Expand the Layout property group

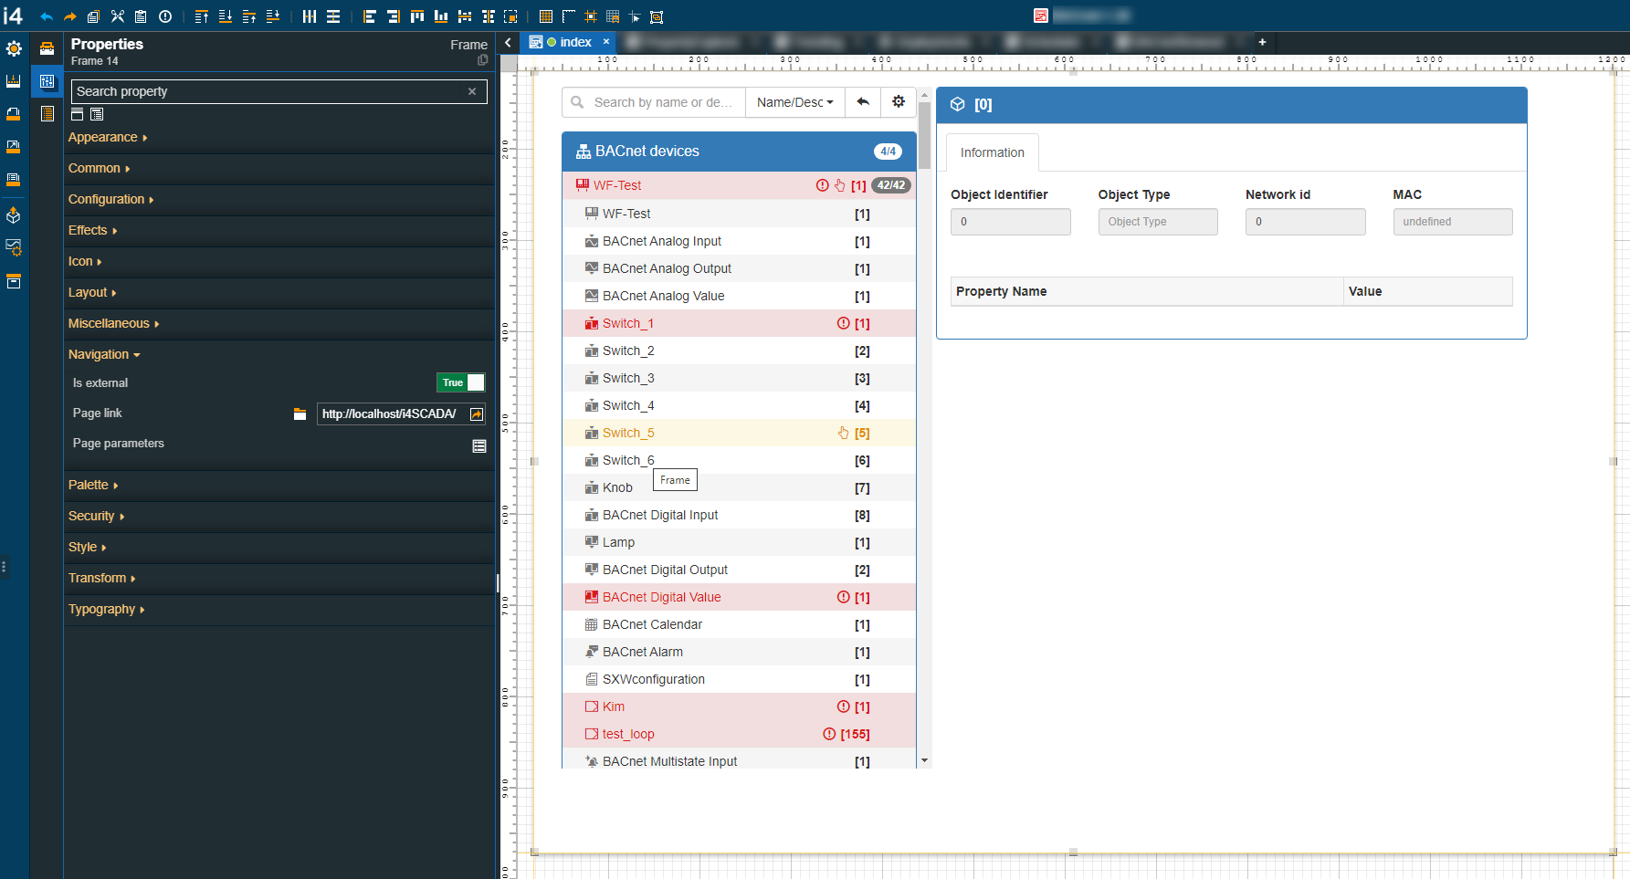(x=92, y=292)
